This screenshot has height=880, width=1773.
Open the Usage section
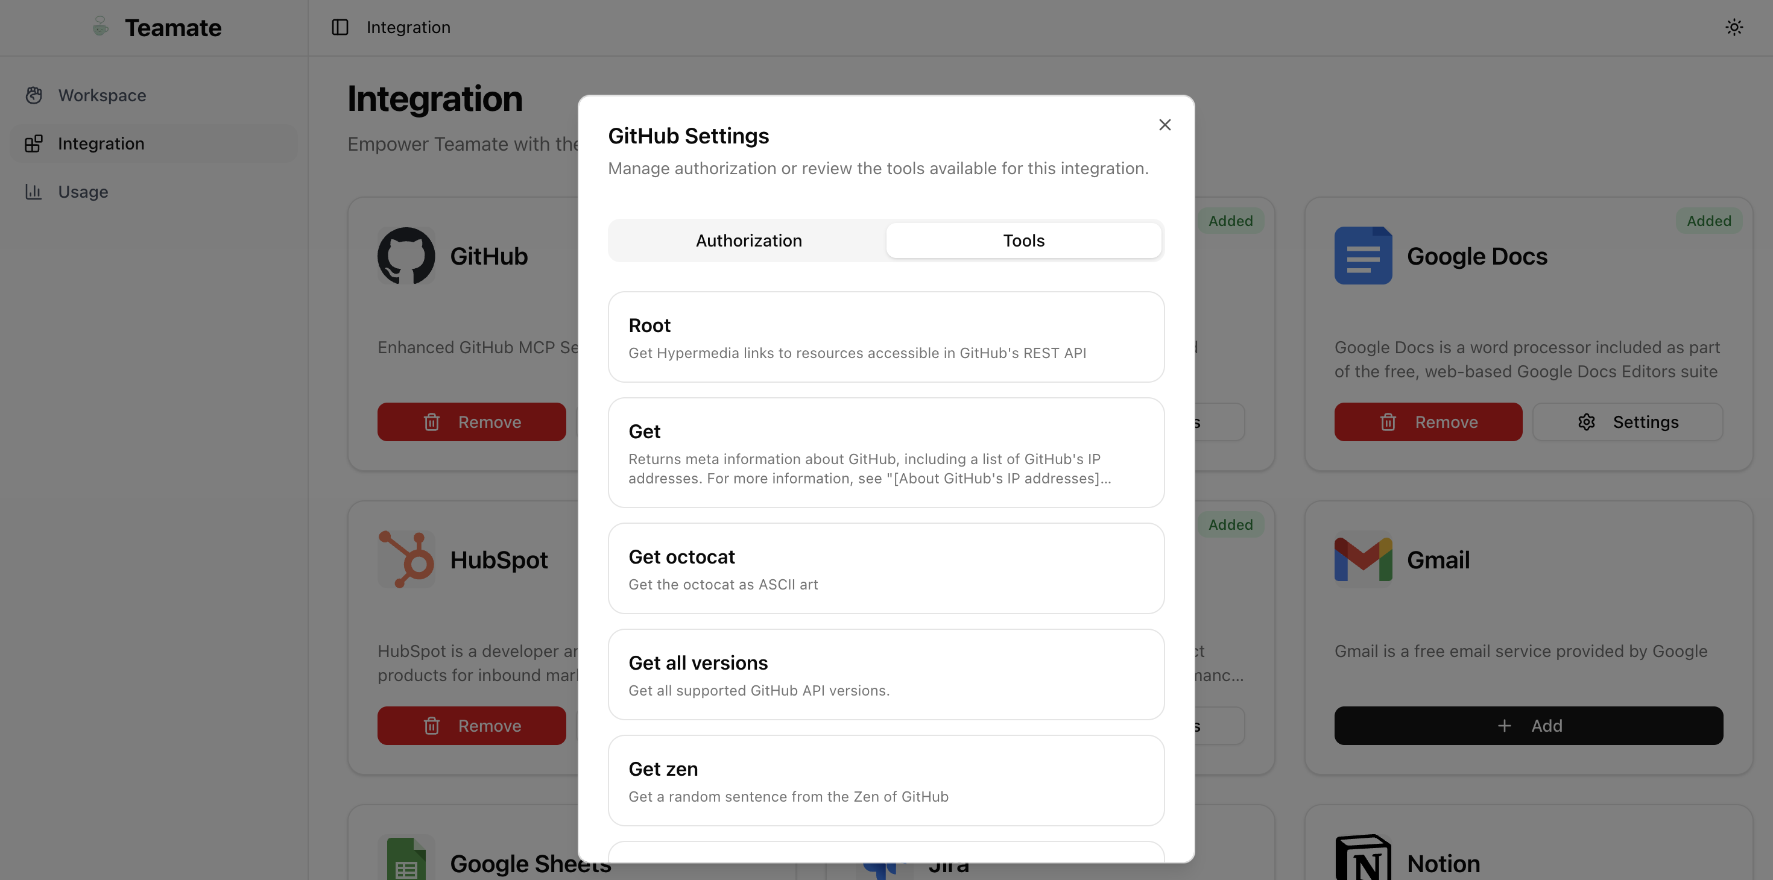pos(83,191)
